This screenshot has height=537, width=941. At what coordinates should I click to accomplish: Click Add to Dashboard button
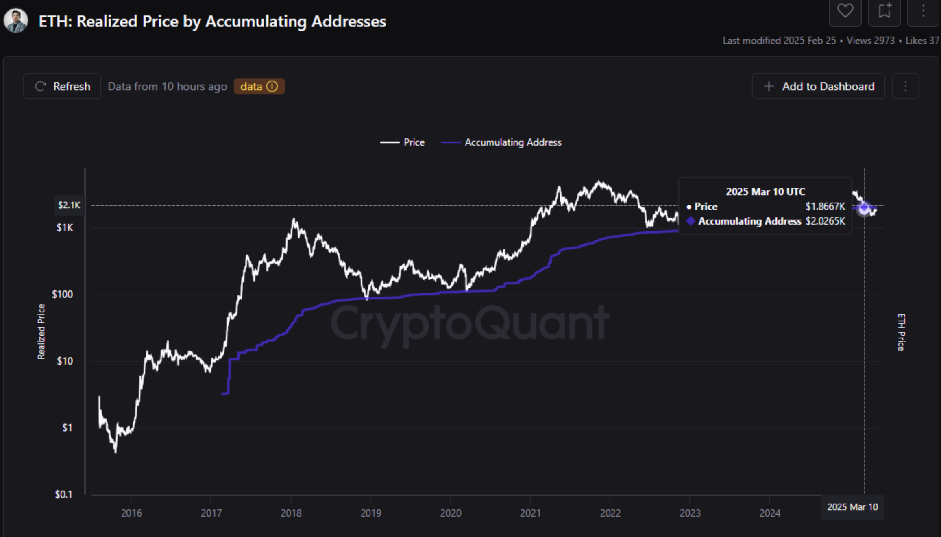tap(818, 86)
